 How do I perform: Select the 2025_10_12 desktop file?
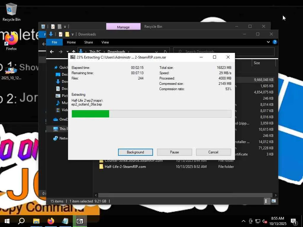click(x=11, y=73)
